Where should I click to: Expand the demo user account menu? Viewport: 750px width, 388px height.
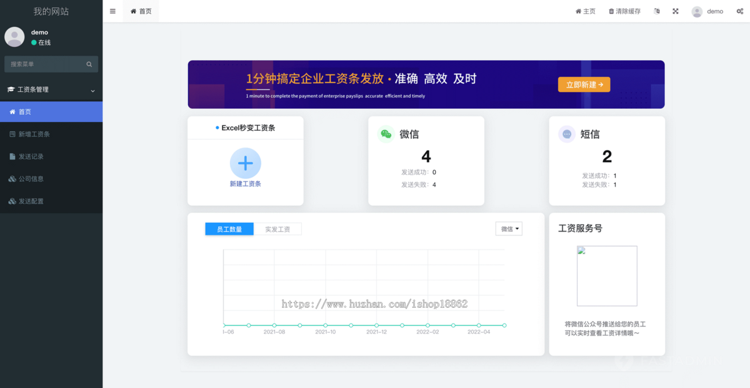click(707, 11)
